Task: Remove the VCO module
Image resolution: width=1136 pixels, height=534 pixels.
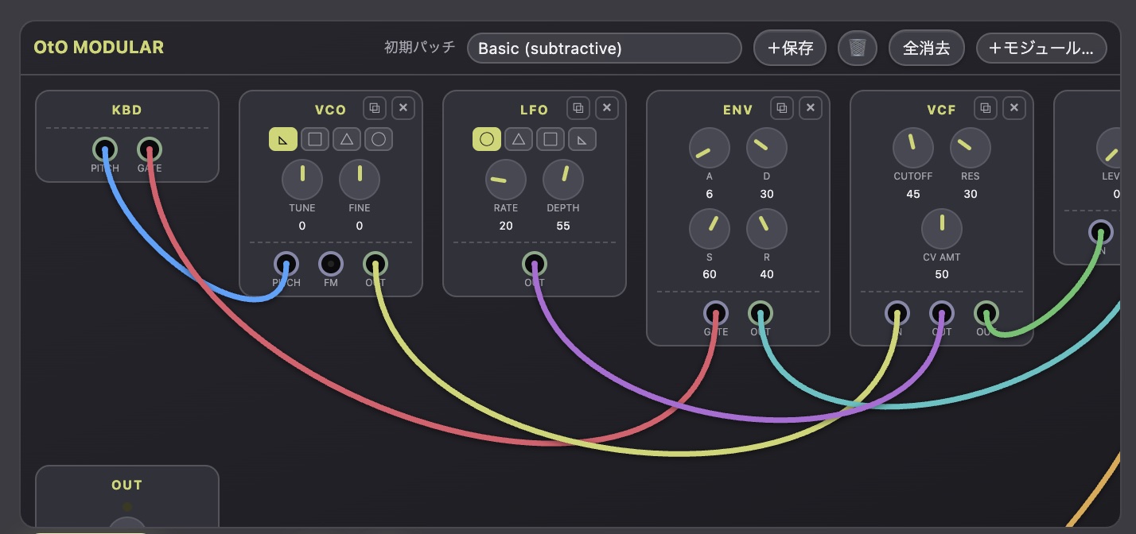Action: click(x=403, y=108)
